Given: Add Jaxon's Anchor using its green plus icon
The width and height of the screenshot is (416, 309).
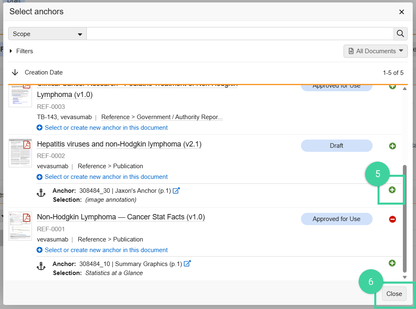Looking at the screenshot, I should point(392,189).
